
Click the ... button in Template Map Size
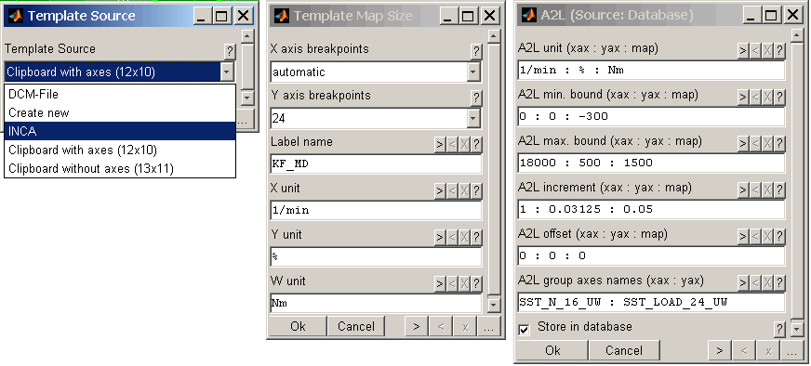point(489,326)
